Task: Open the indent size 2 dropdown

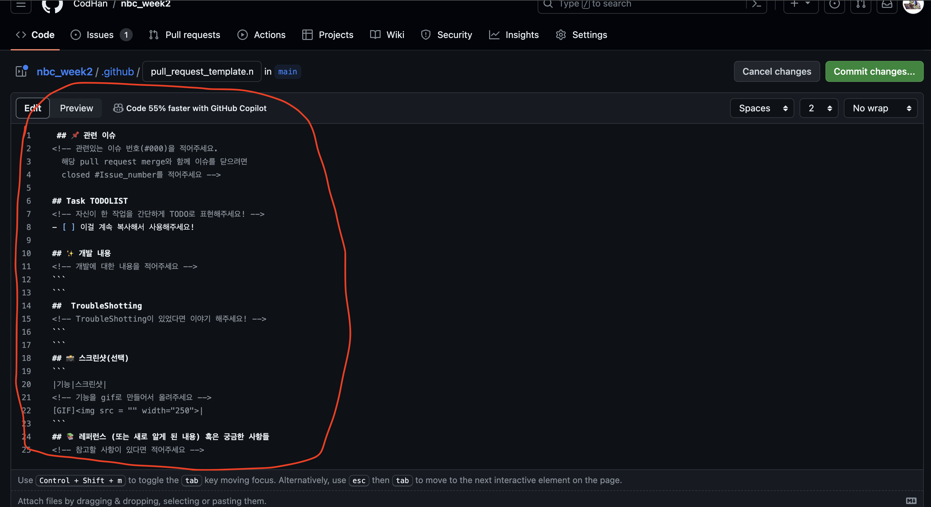Action: pyautogui.click(x=819, y=108)
